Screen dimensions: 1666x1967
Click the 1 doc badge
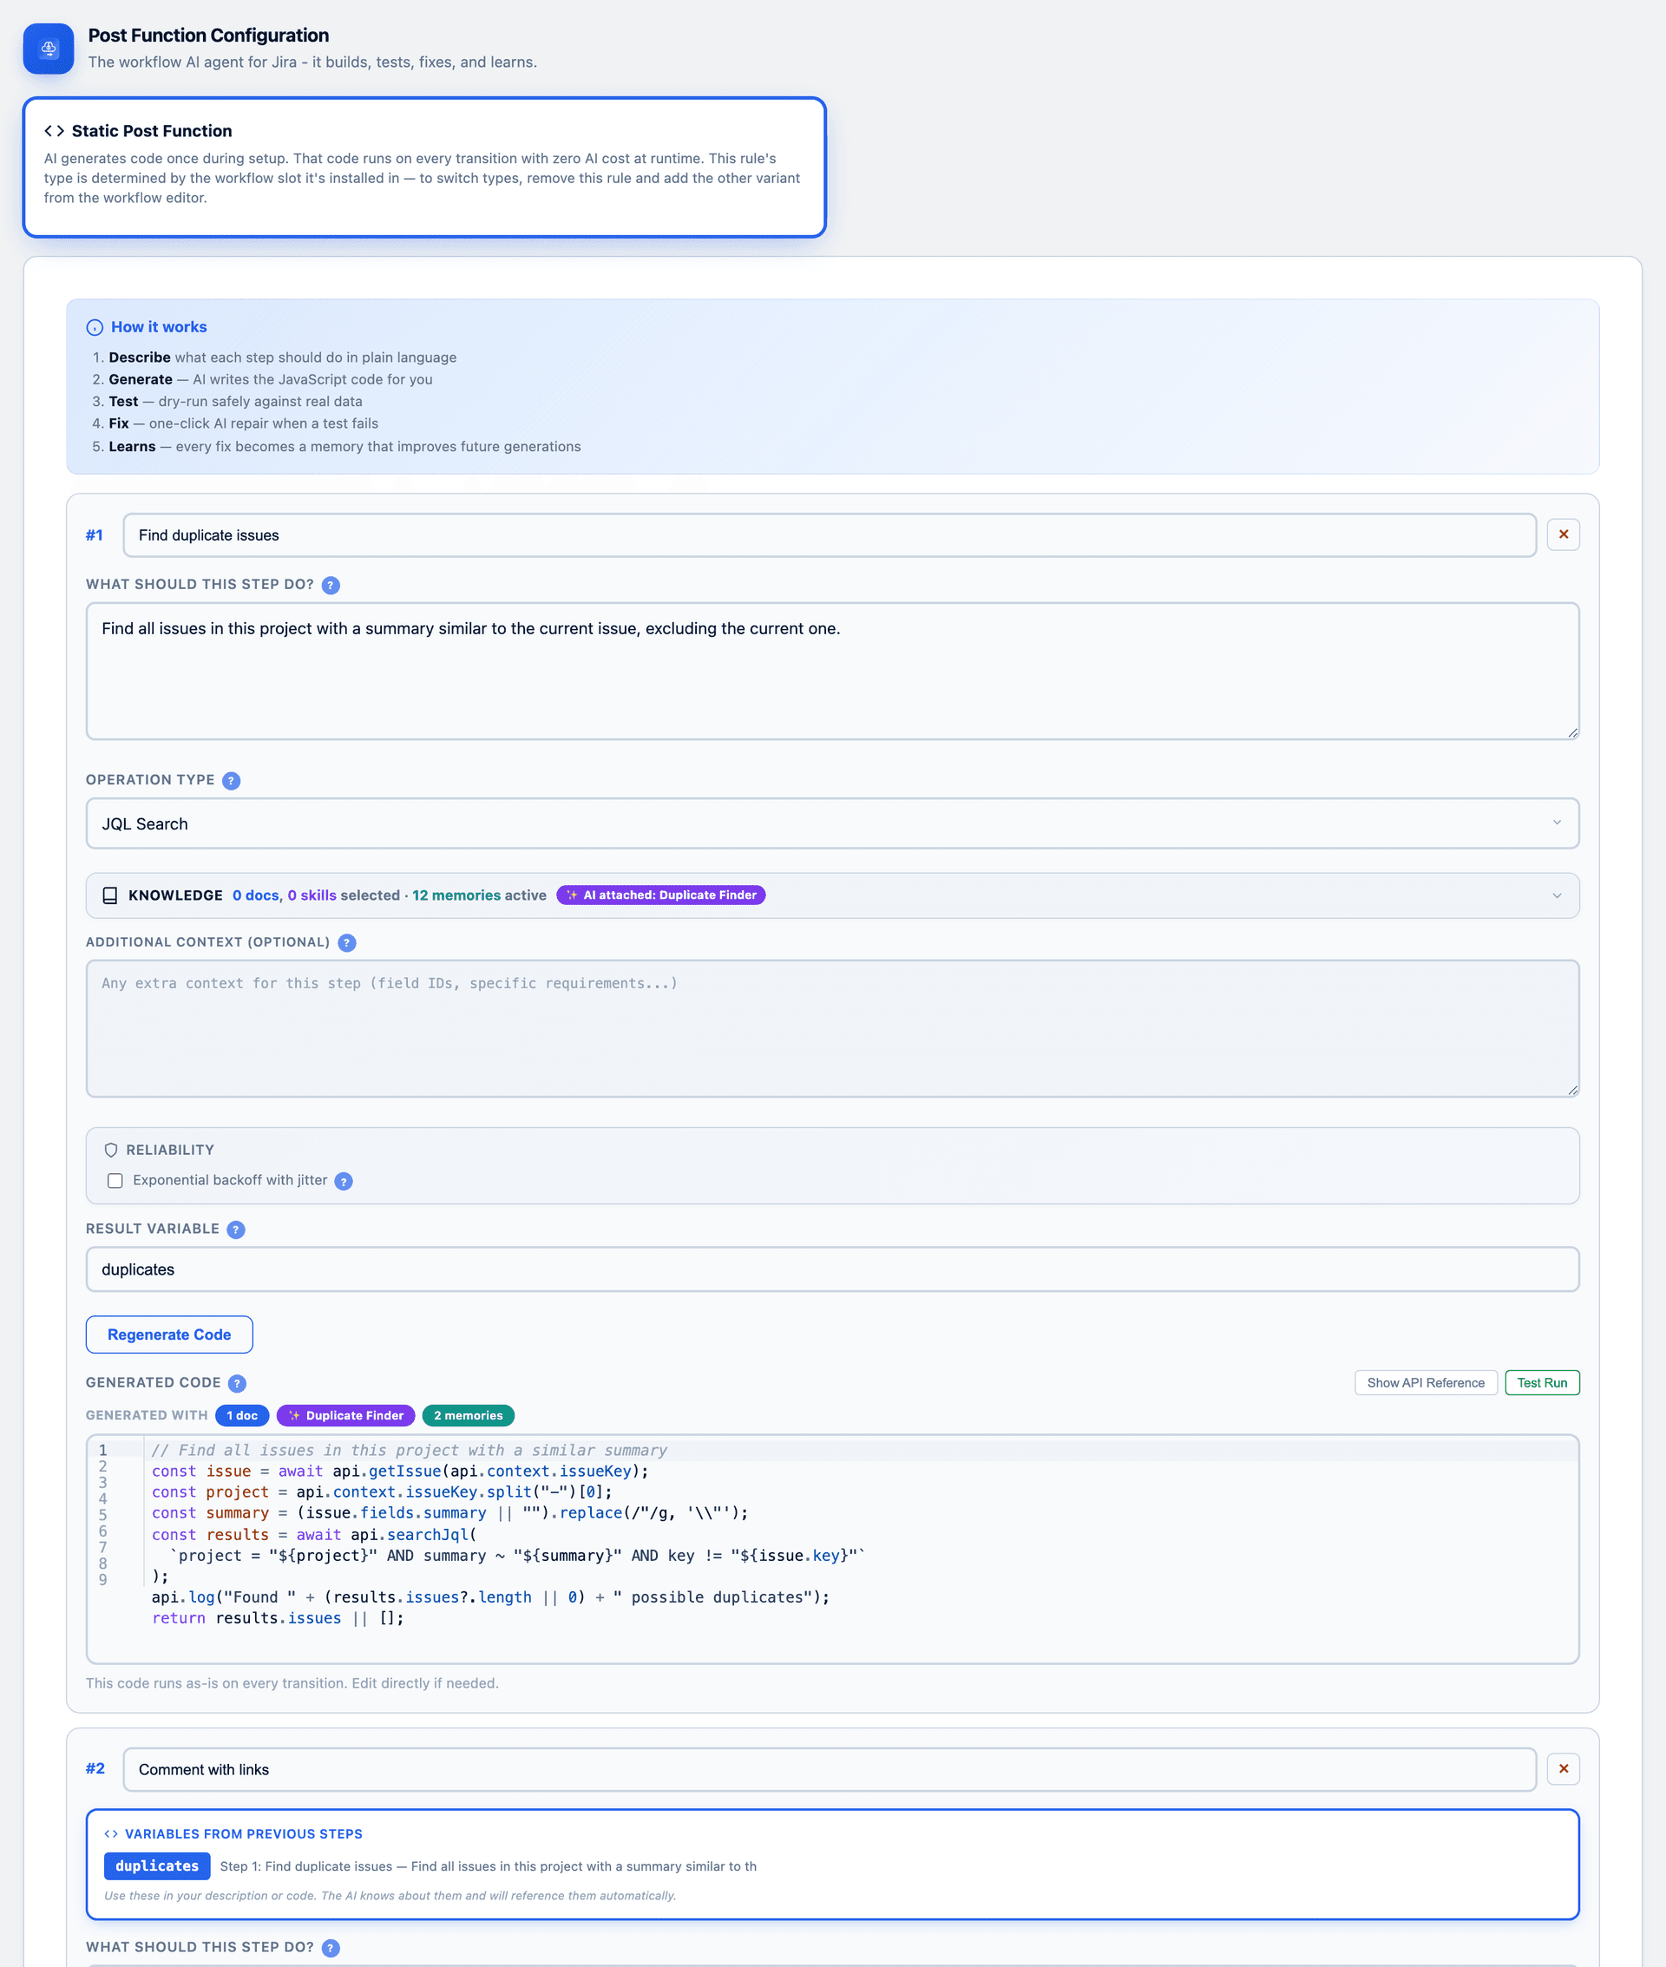242,1415
